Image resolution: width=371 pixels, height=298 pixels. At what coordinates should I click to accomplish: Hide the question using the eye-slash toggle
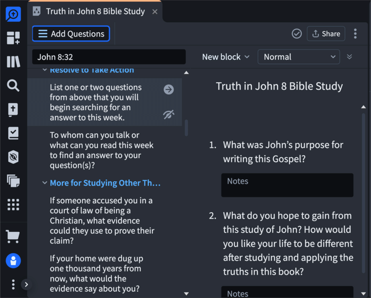168,115
